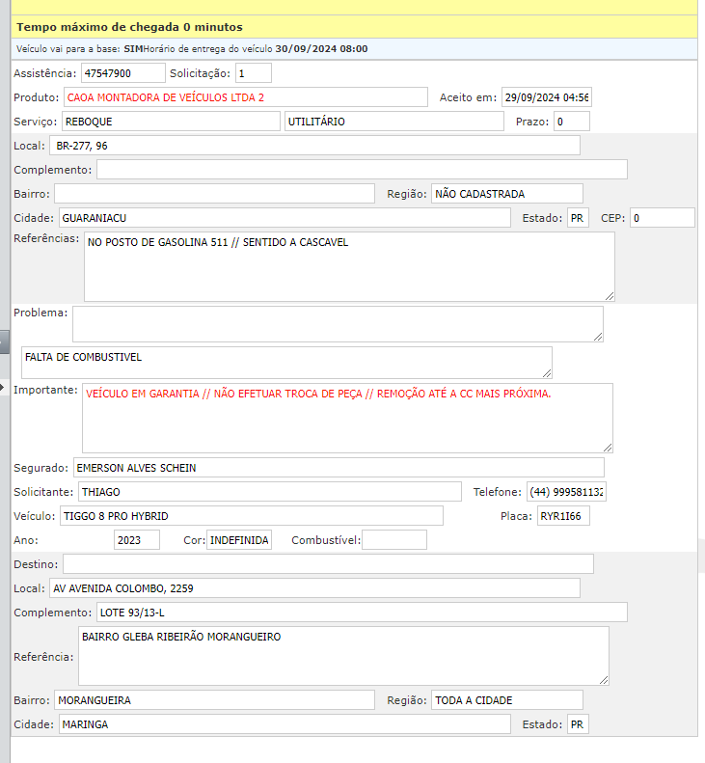Click the delivery time 30/09/2024 08:00
The width and height of the screenshot is (705, 763).
point(321,48)
